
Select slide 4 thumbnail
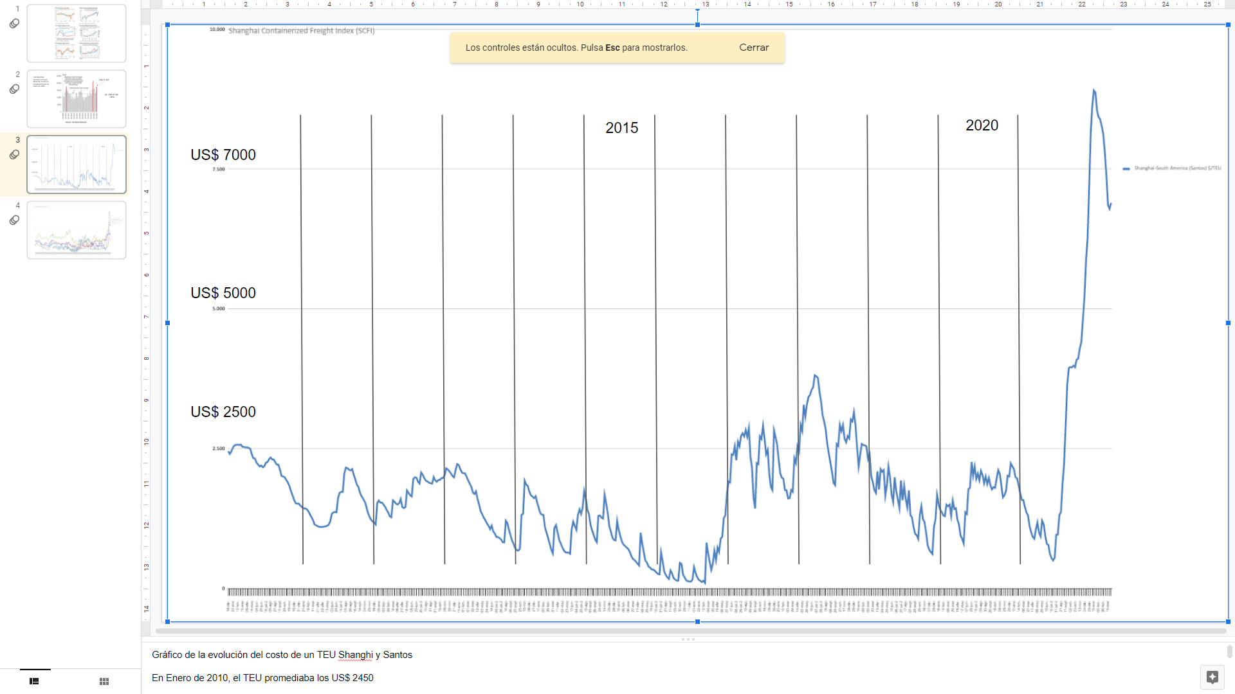[x=77, y=230]
